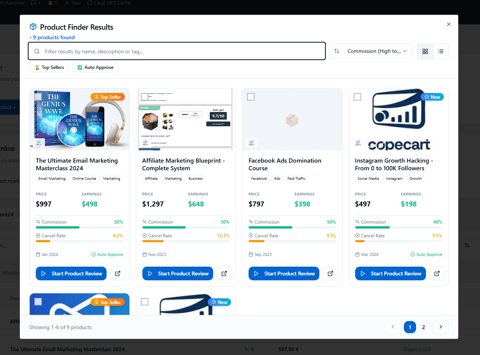Toggle the Auto Approve filter chip
This screenshot has width=480, height=355.
95,67
